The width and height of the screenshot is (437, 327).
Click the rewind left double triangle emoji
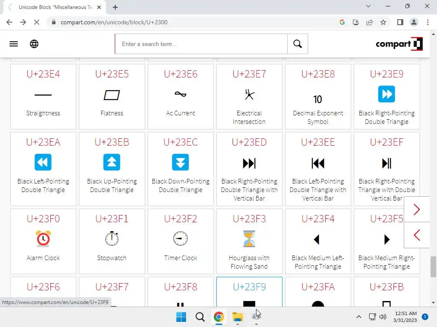tap(43, 162)
